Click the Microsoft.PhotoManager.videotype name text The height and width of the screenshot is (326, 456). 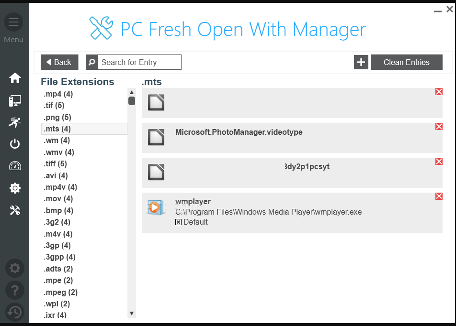point(239,132)
